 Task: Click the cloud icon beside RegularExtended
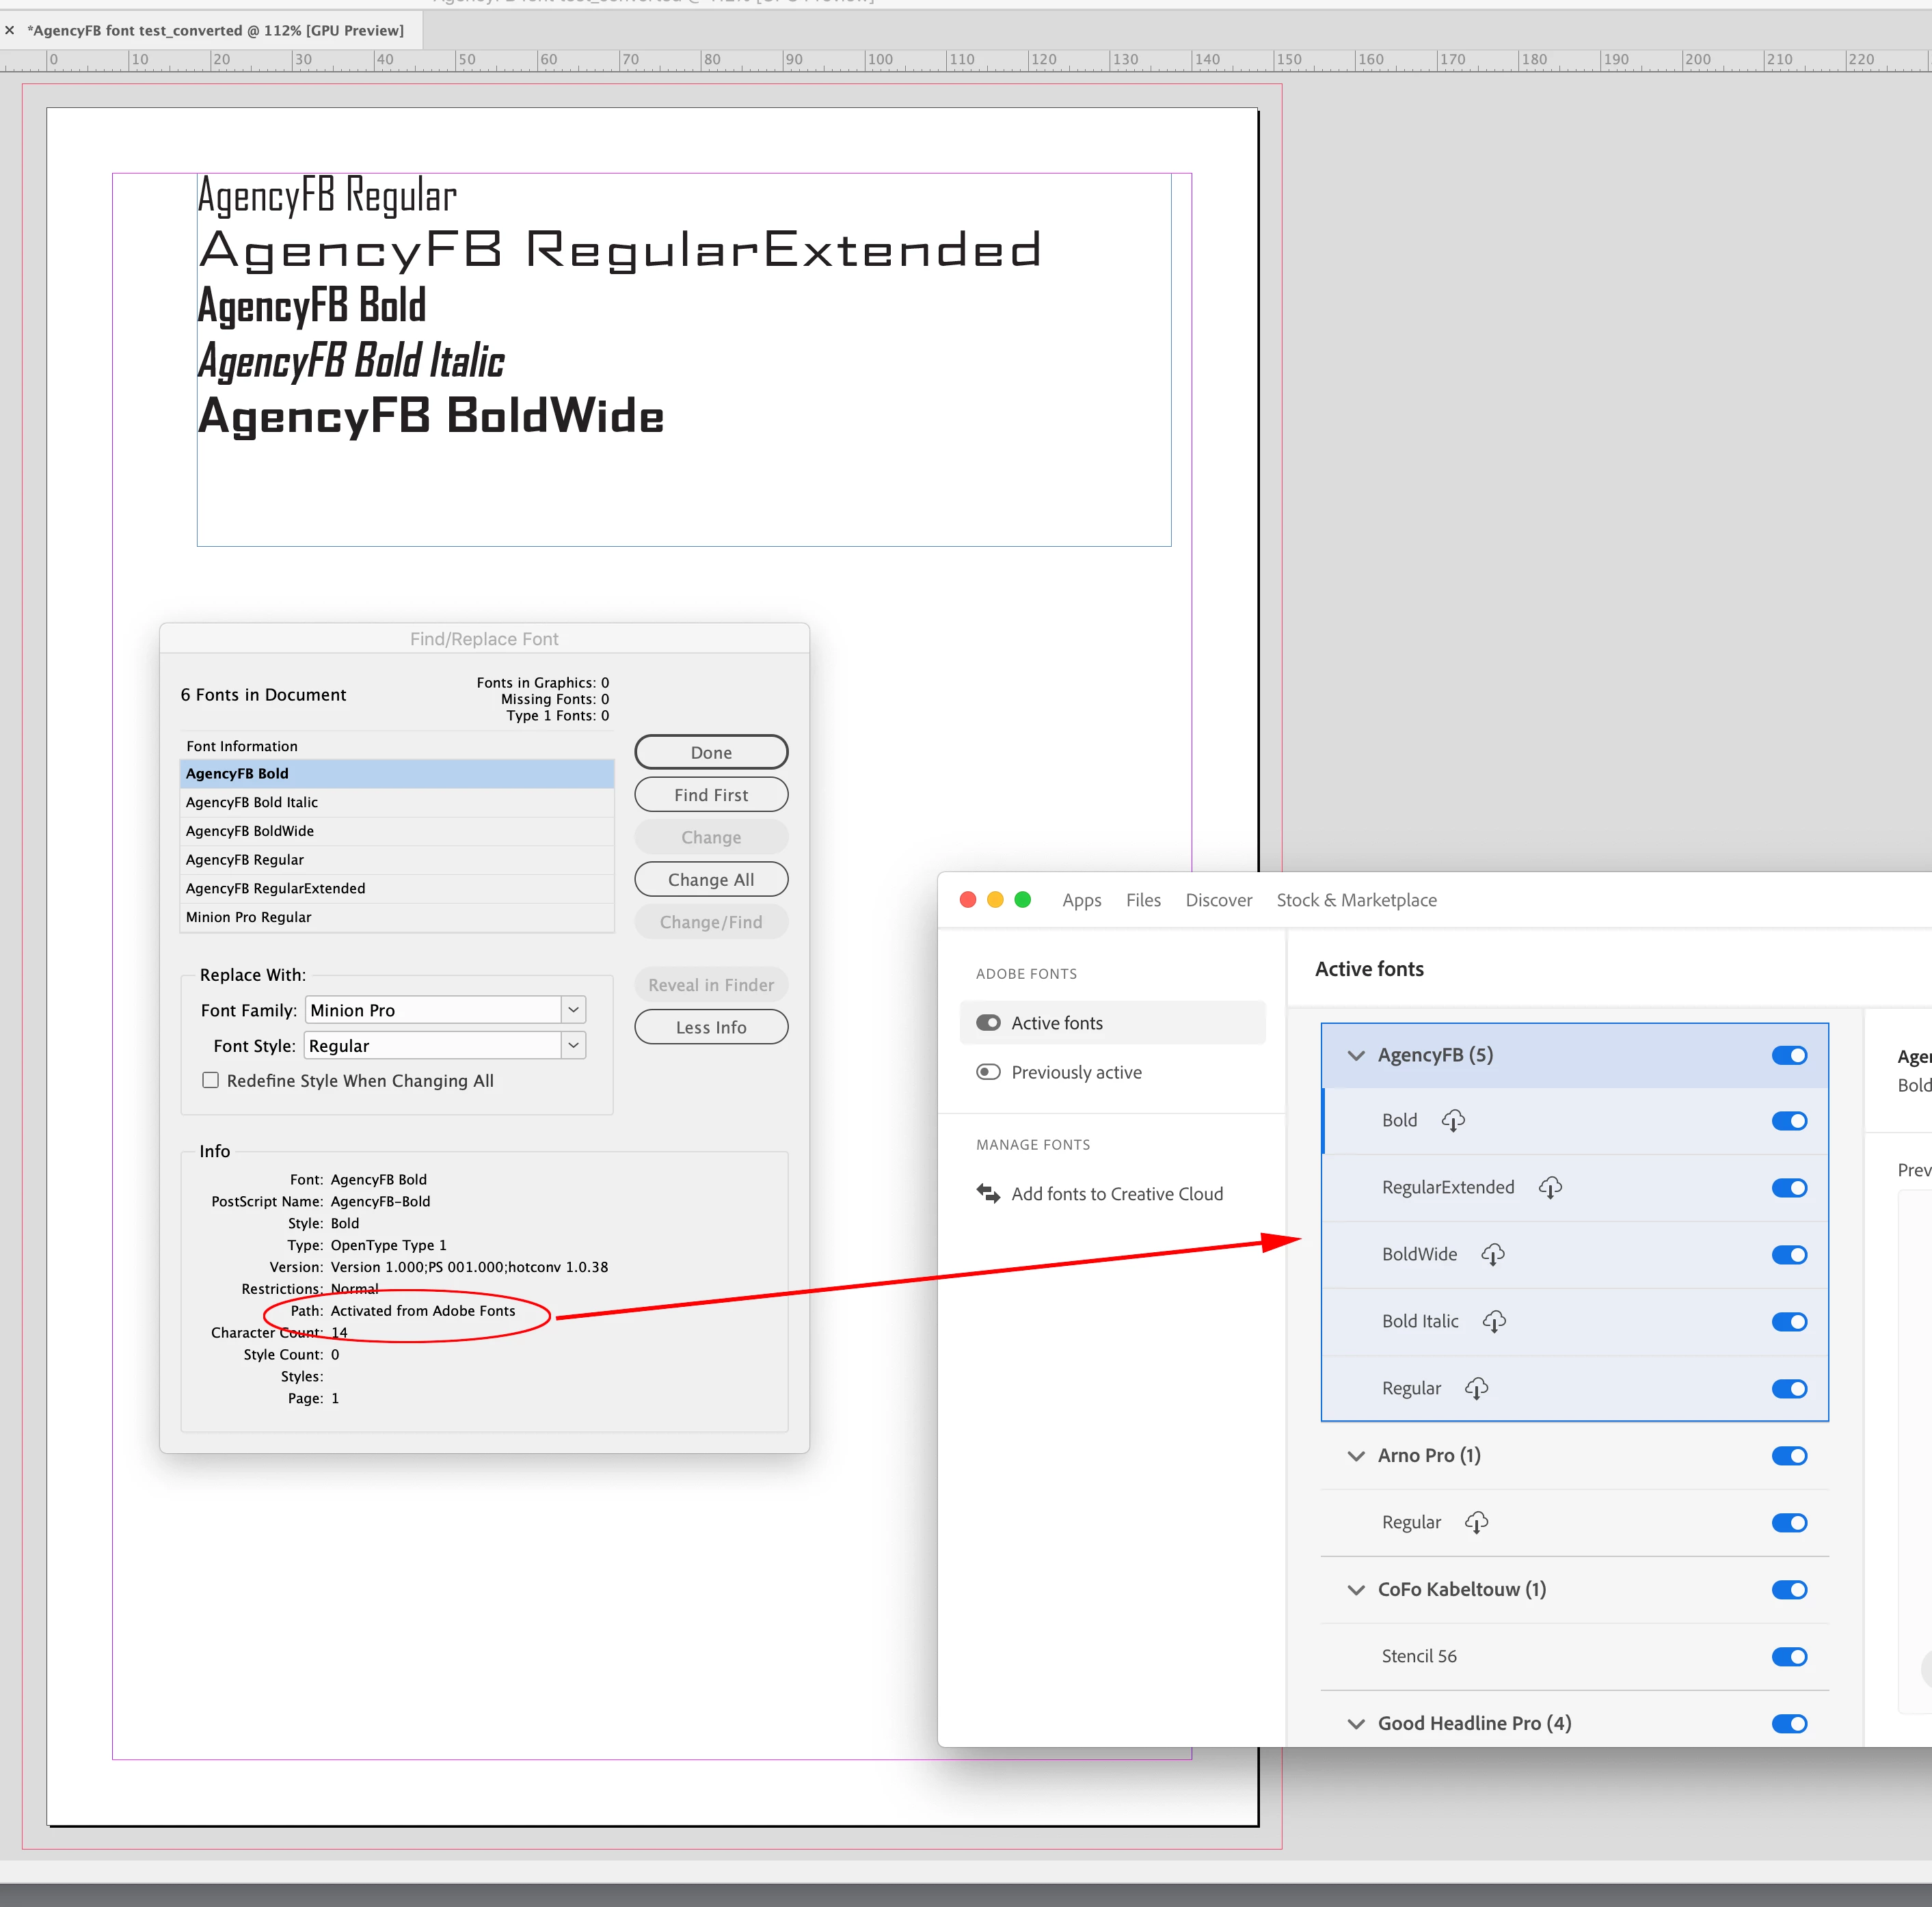(1550, 1187)
